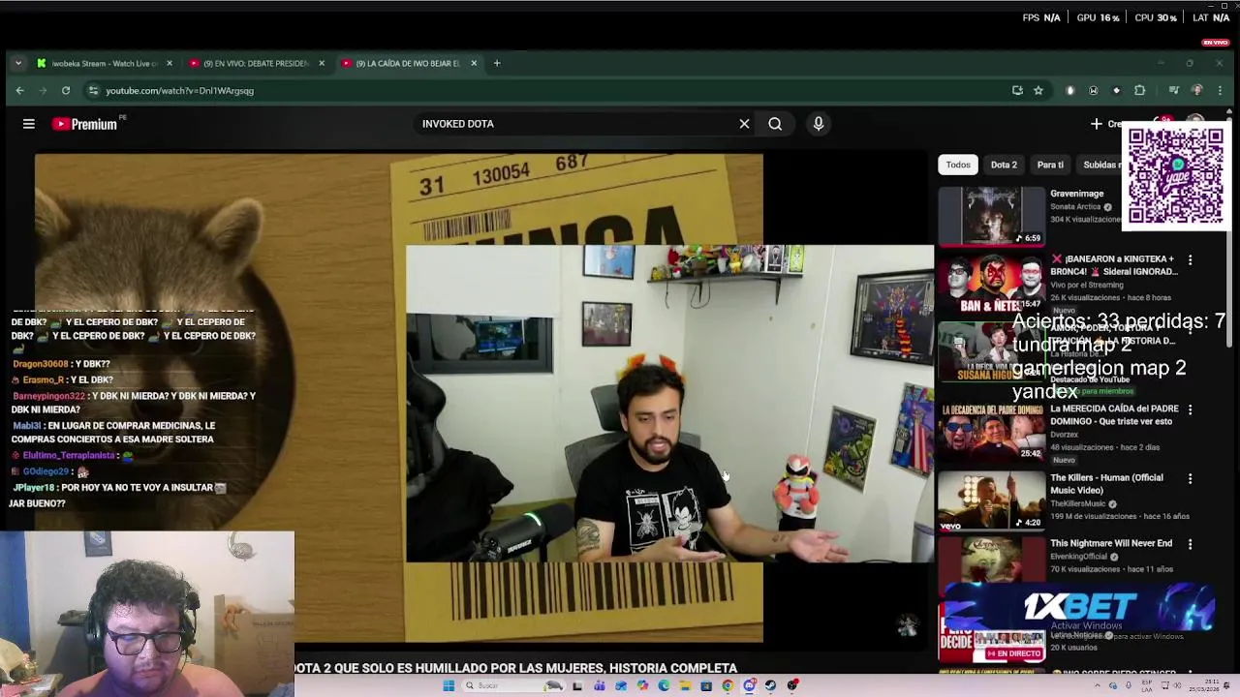The width and height of the screenshot is (1240, 697).
Task: Open BANEARON a KINGTEKA video thumbnail
Action: (x=991, y=284)
